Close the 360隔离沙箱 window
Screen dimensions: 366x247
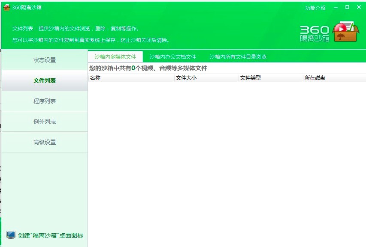pyautogui.click(x=359, y=7)
